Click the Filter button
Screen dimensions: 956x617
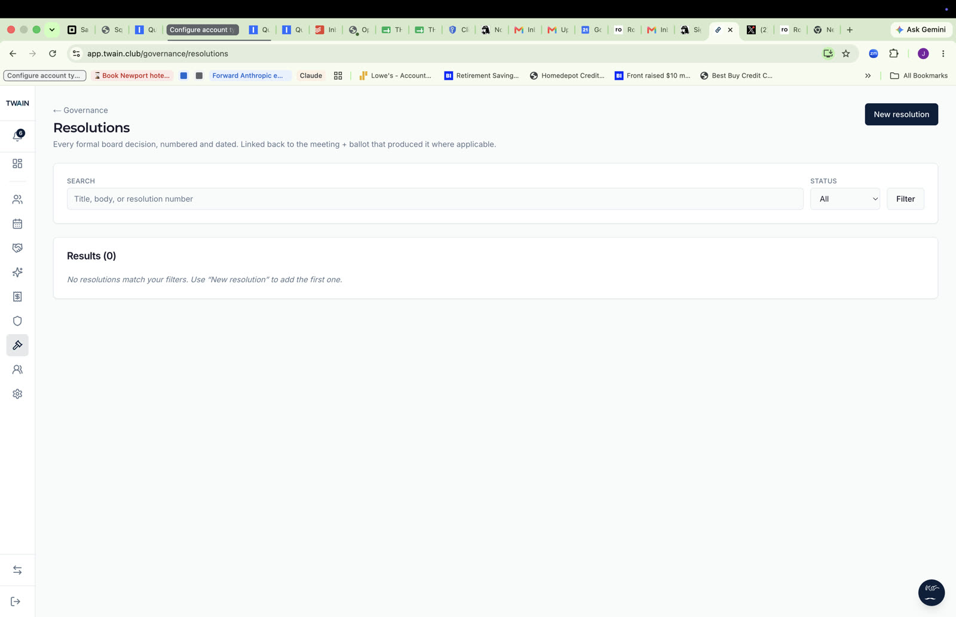point(905,199)
